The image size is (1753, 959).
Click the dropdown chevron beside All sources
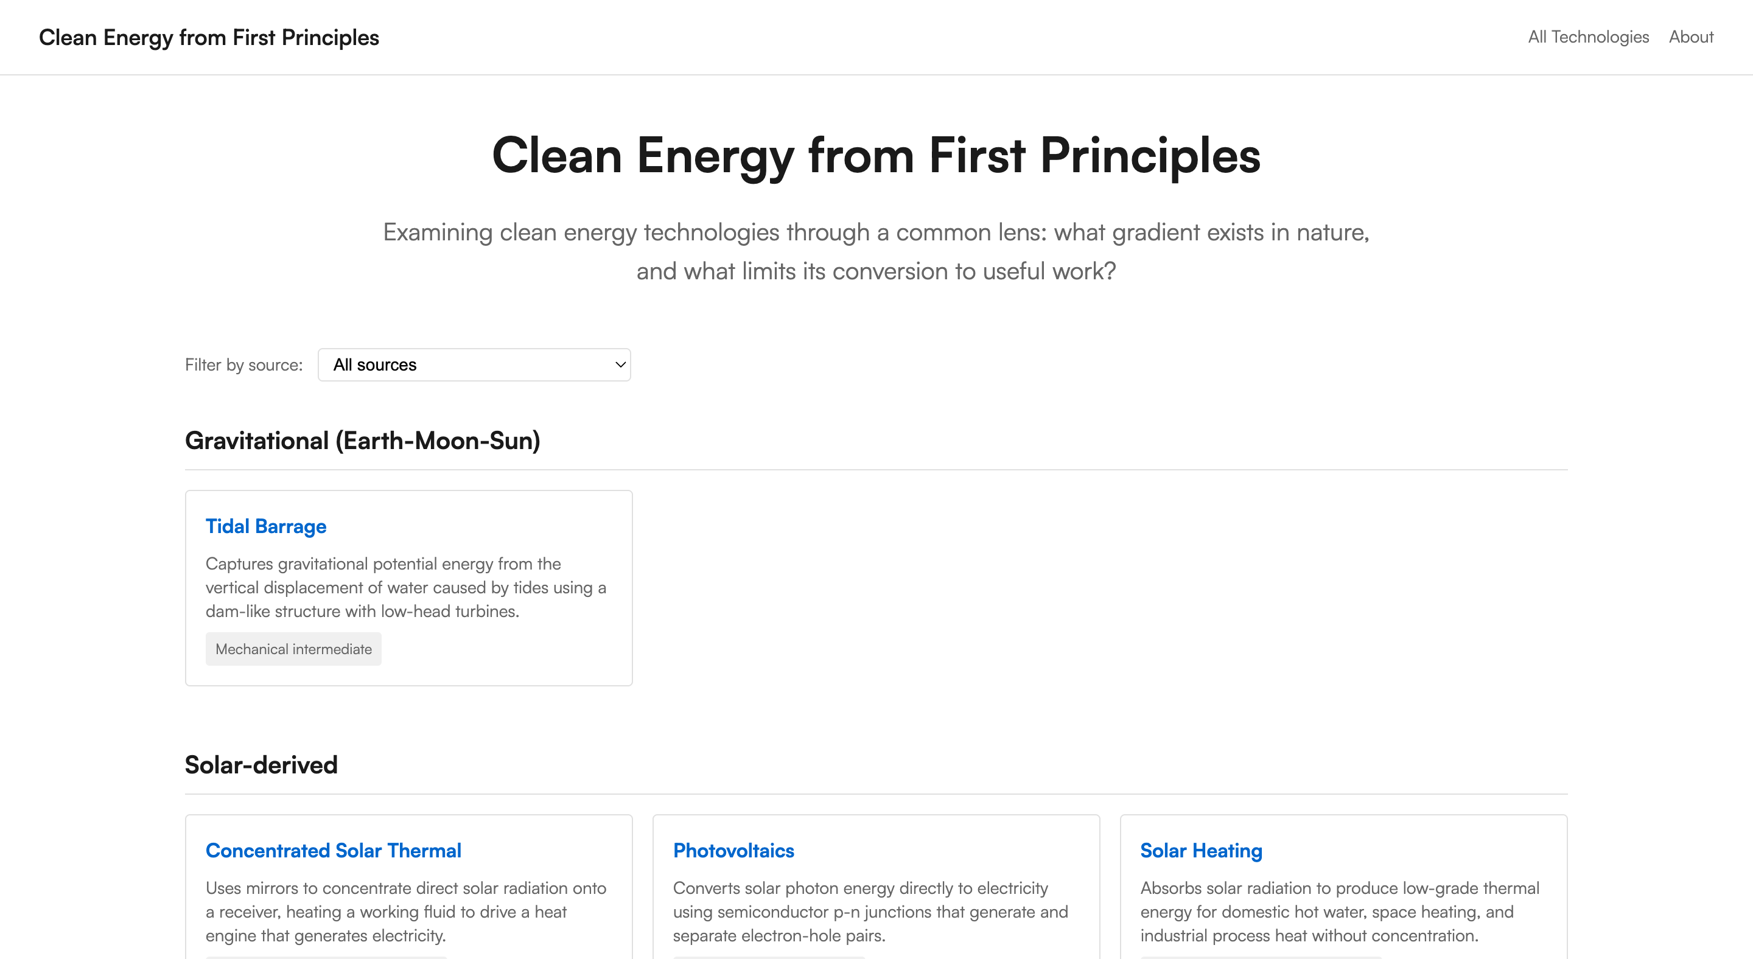pyautogui.click(x=618, y=364)
